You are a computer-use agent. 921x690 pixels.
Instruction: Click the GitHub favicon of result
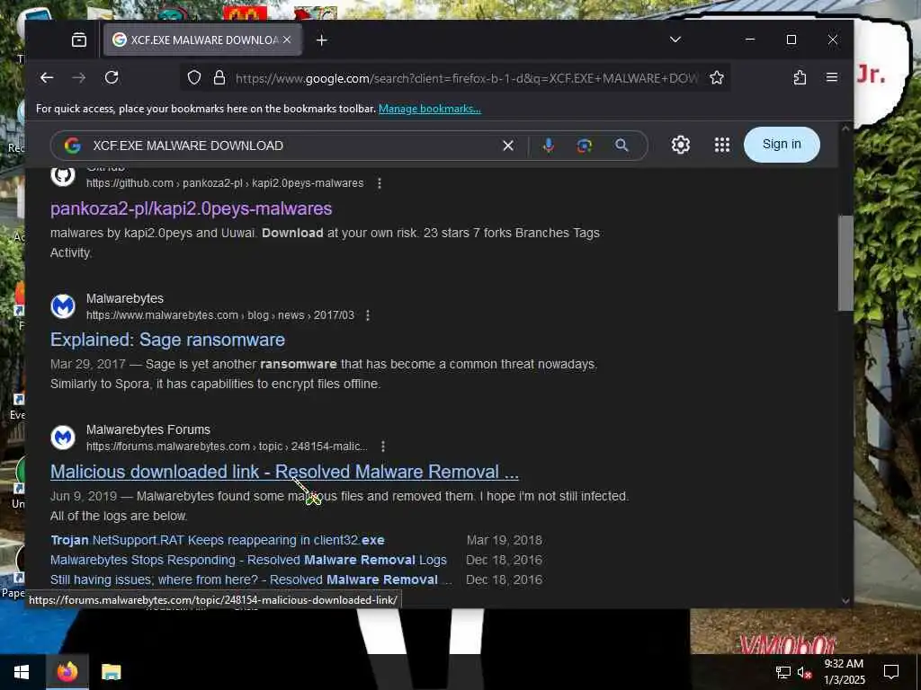pos(63,175)
